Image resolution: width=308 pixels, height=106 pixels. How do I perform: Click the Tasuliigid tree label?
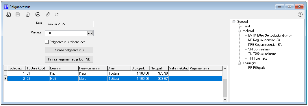pos(249,63)
